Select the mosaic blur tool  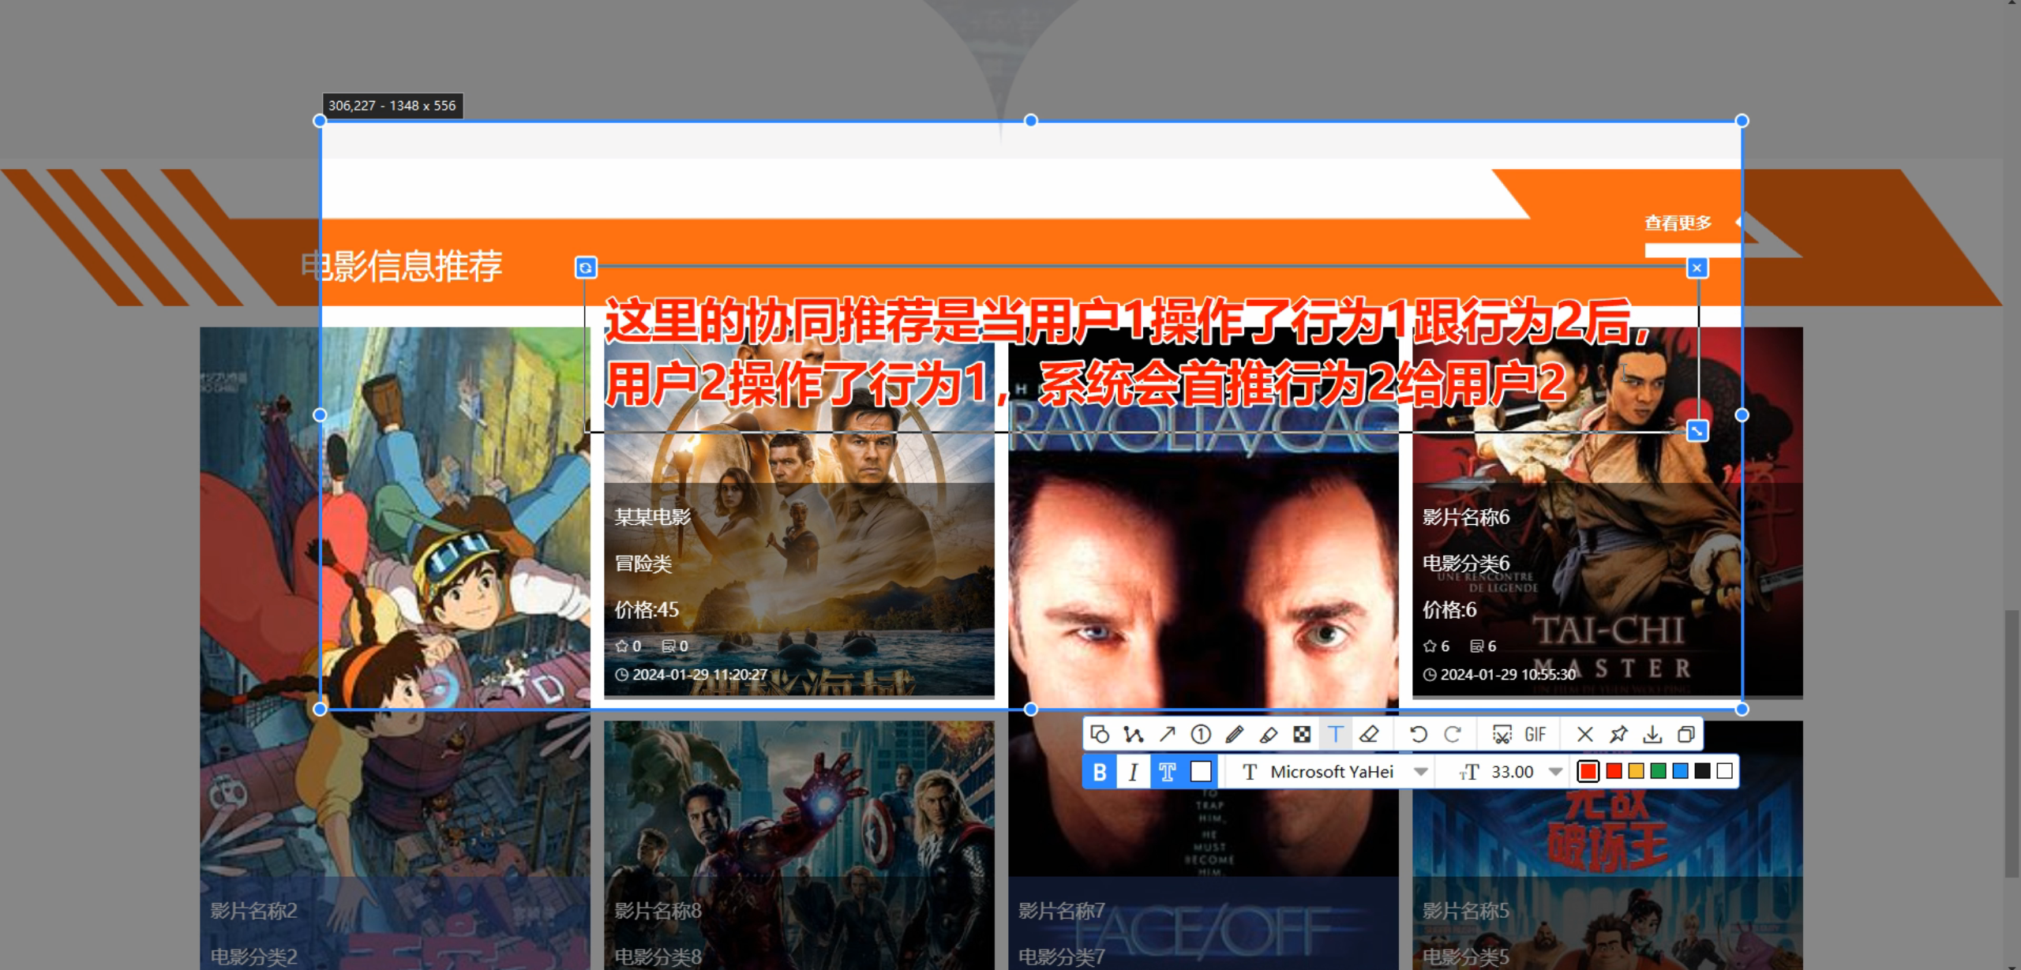1302,735
